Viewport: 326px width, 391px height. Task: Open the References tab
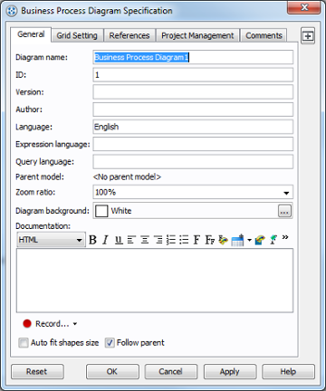129,35
